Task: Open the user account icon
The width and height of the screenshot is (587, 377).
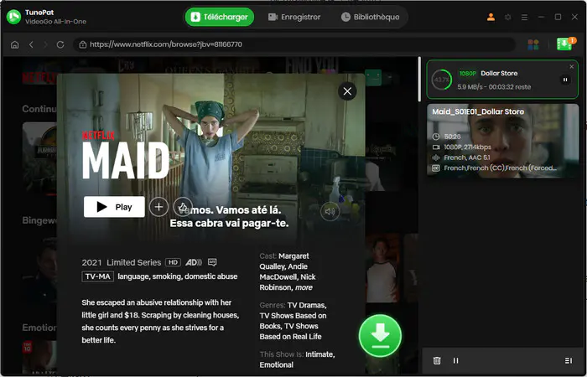Action: coord(491,18)
